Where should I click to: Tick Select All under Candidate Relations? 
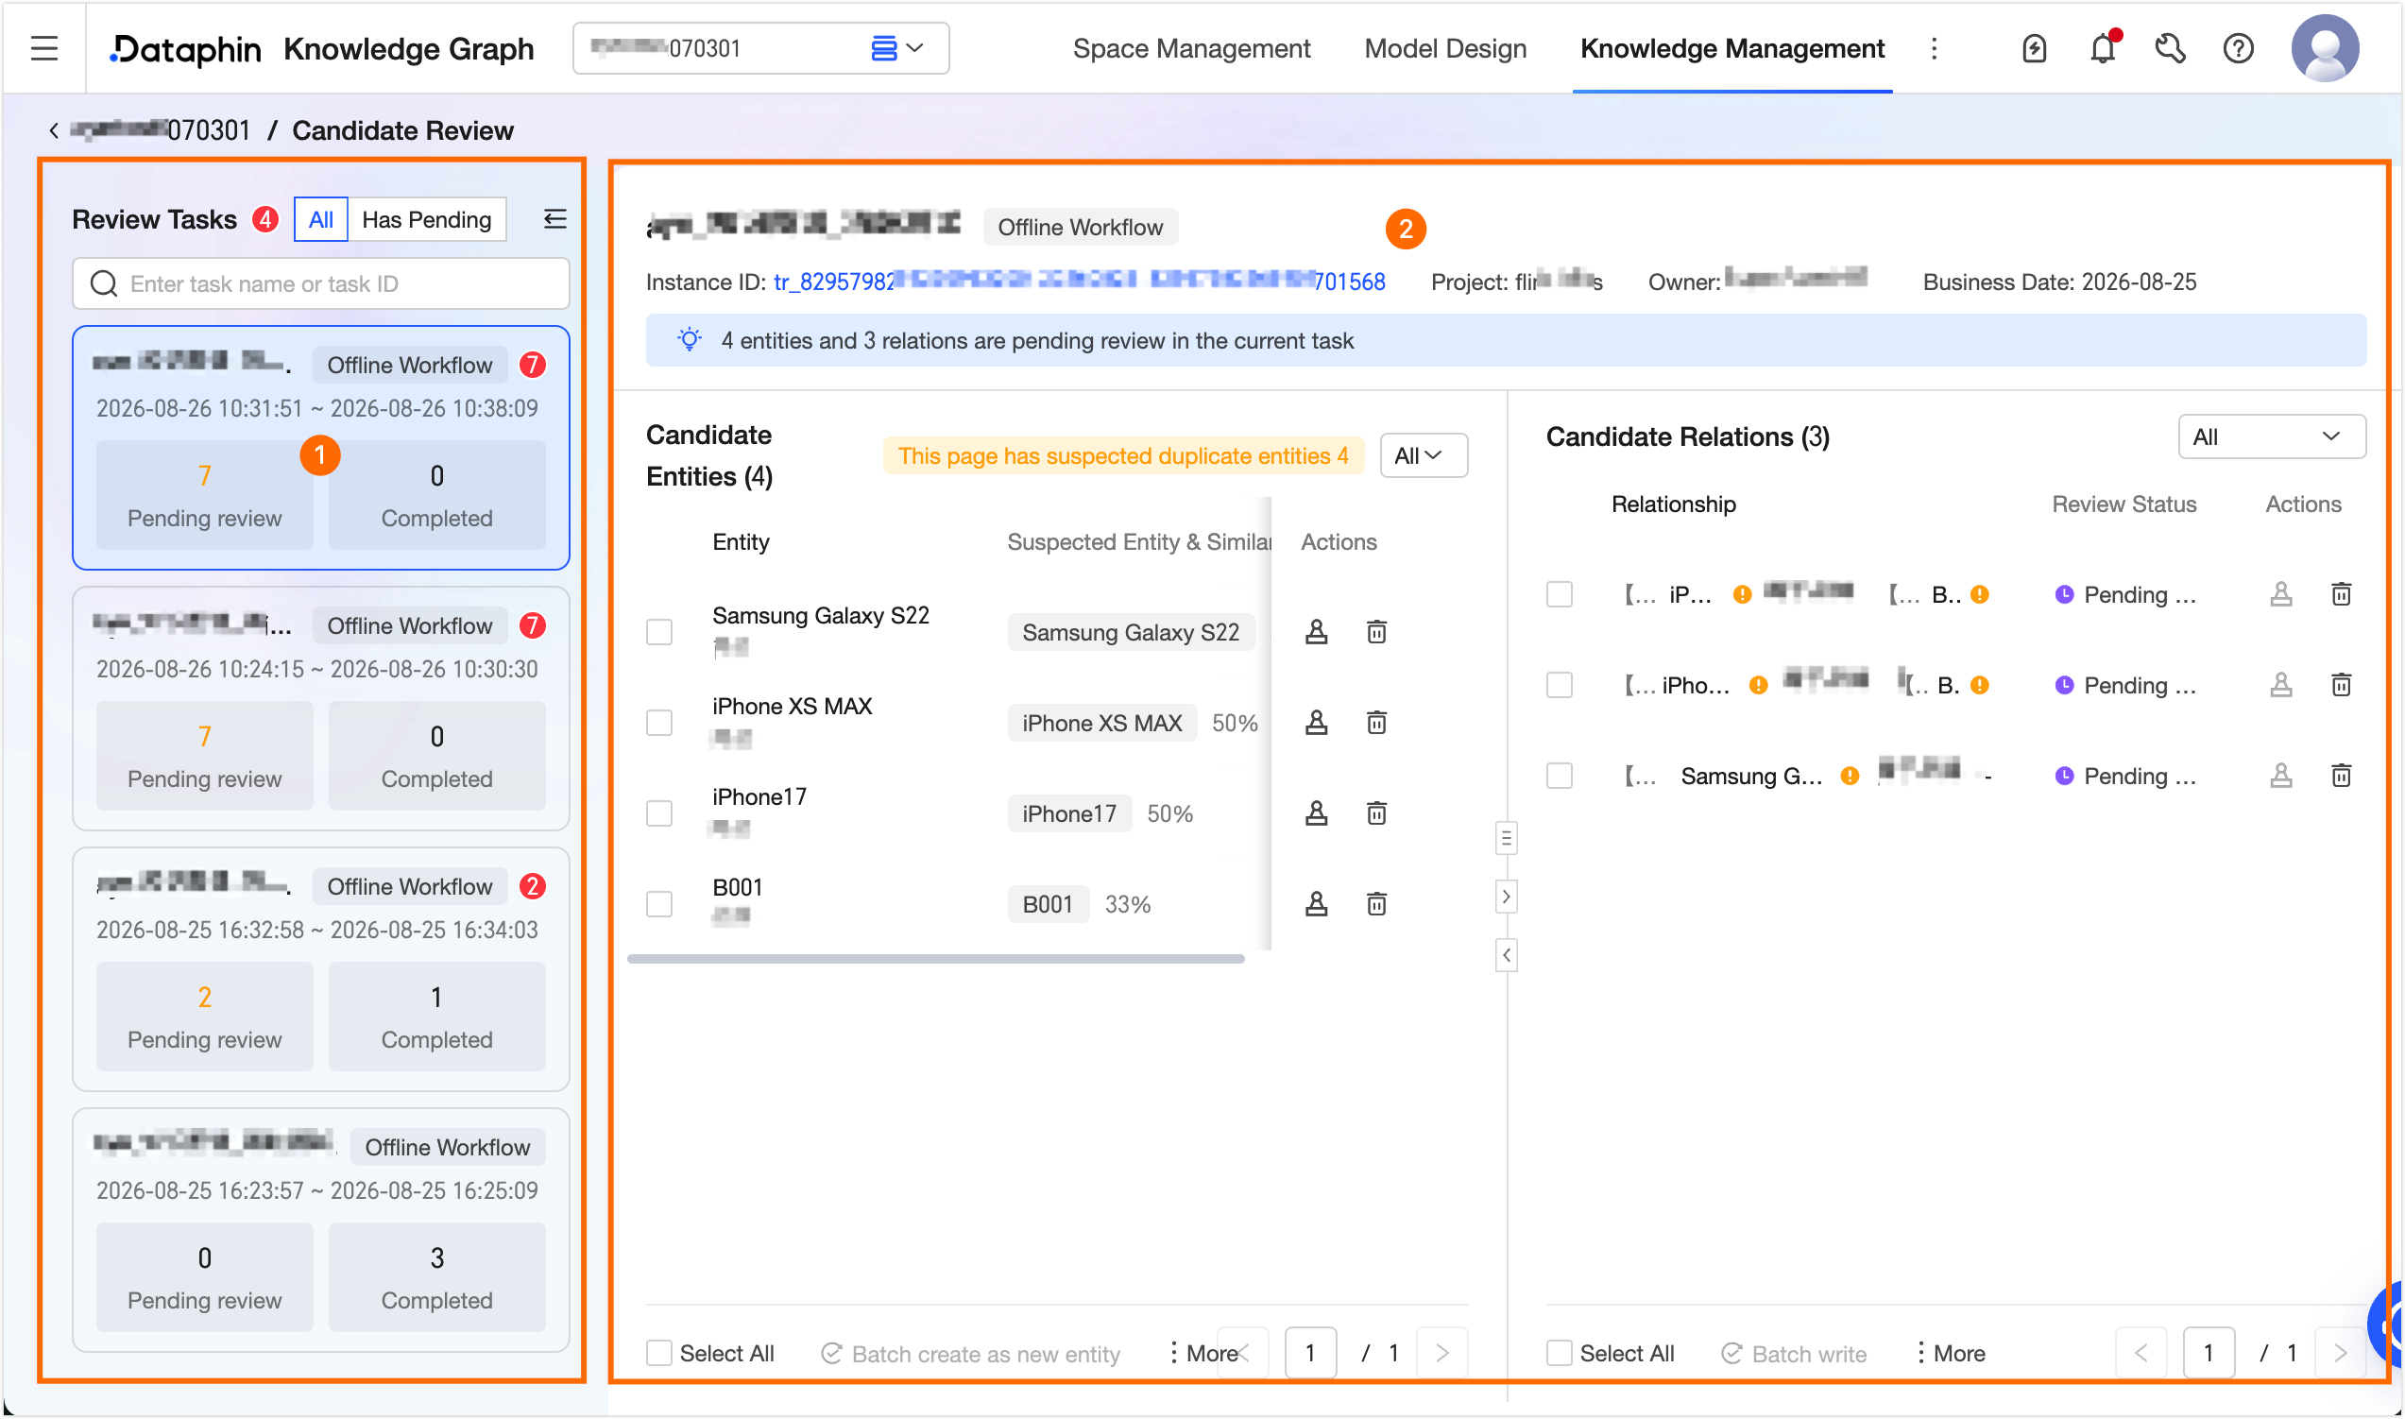click(1559, 1353)
